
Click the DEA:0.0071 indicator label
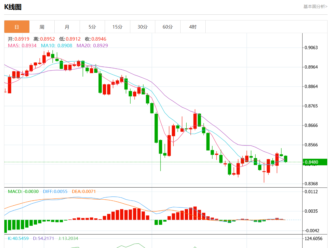(x=84, y=191)
